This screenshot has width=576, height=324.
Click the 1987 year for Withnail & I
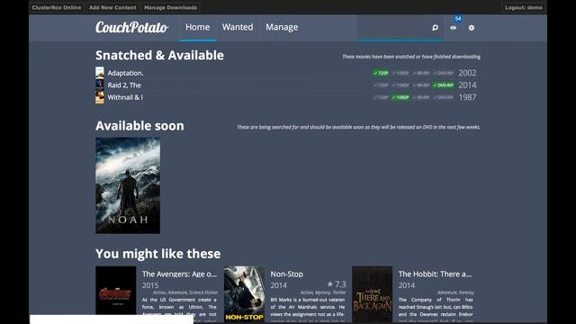[x=467, y=97]
